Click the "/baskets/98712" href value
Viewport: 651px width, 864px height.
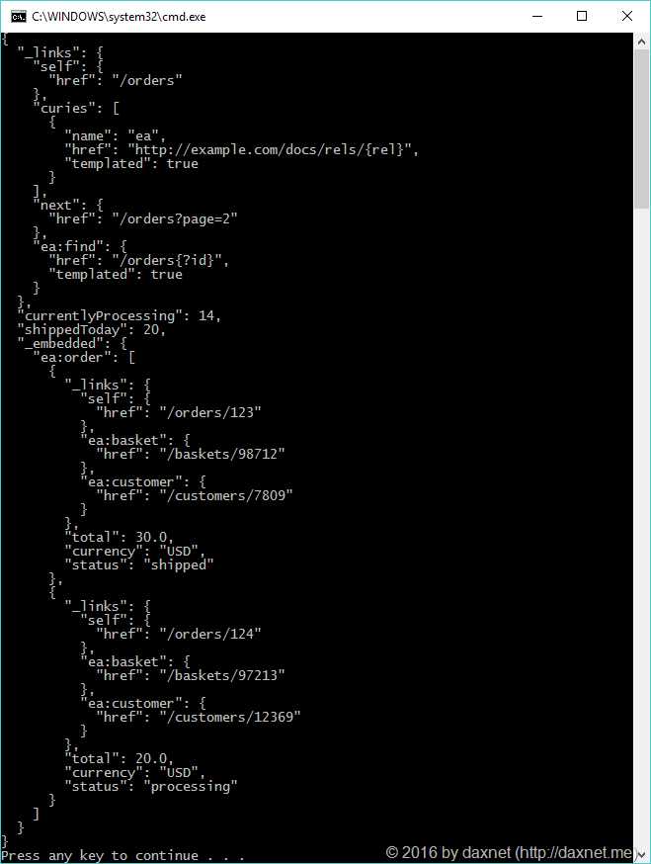click(x=222, y=454)
